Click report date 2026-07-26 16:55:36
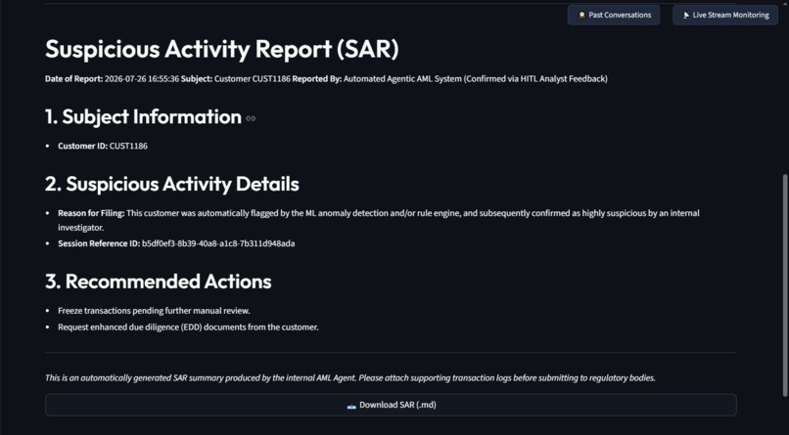 [x=142, y=79]
